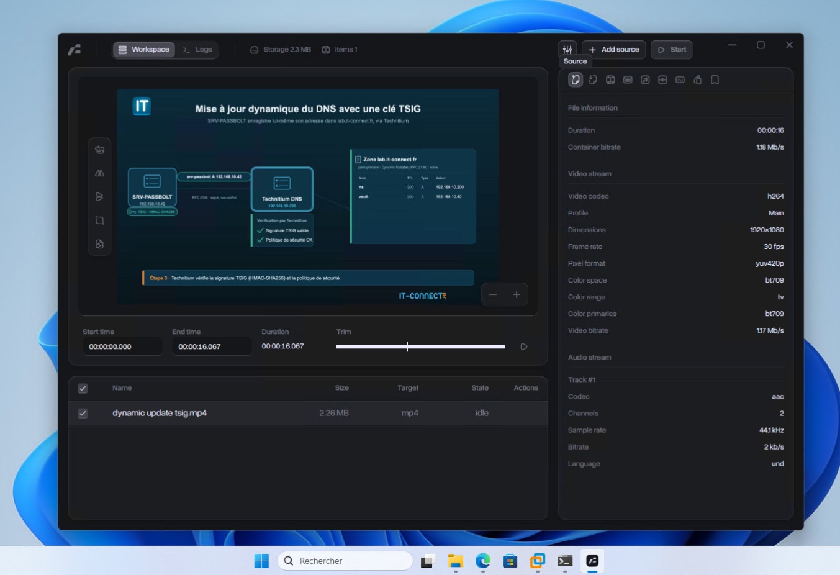This screenshot has height=575, width=840.
Task: Zoom out the preview with minus button
Action: coord(493,294)
